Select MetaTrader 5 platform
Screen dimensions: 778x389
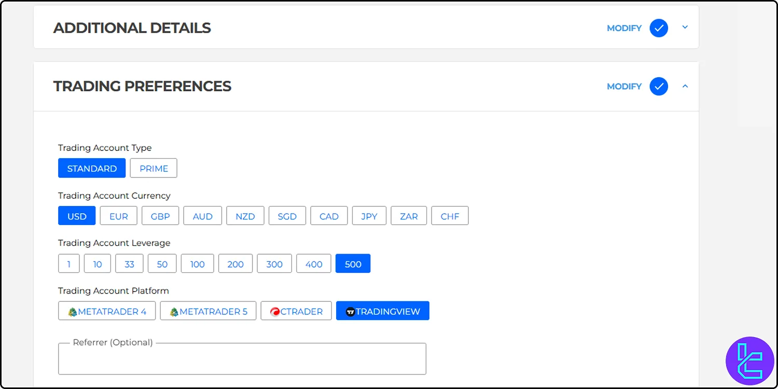208,311
